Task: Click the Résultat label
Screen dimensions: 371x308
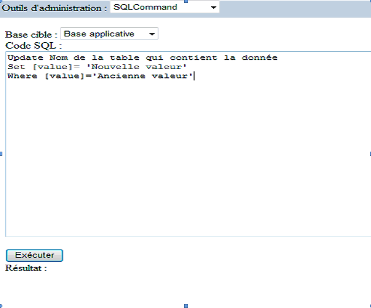Action: (x=26, y=268)
